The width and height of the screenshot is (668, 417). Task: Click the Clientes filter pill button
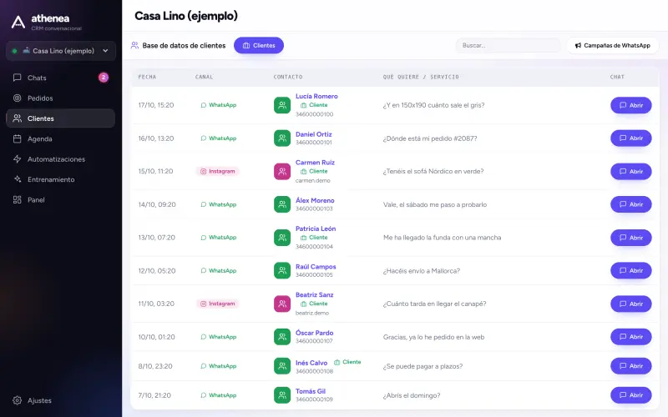pyautogui.click(x=259, y=46)
